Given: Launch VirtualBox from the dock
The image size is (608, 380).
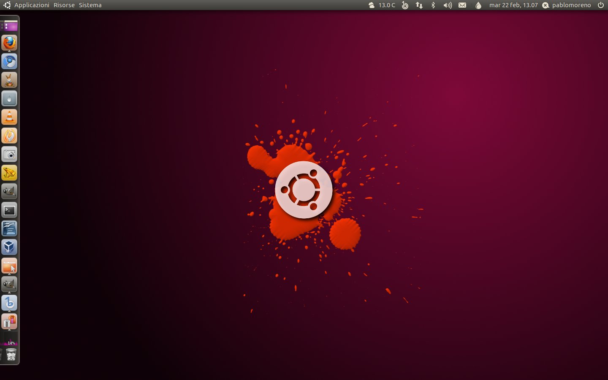Looking at the screenshot, I should (9, 247).
